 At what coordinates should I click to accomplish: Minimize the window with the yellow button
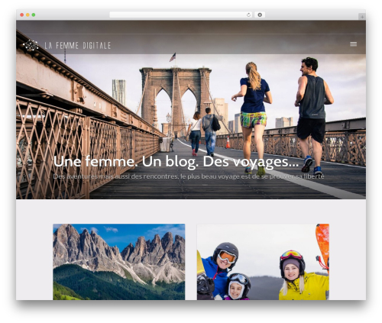coord(28,15)
